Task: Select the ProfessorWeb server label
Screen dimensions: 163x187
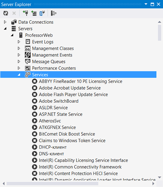Action: pos(39,35)
